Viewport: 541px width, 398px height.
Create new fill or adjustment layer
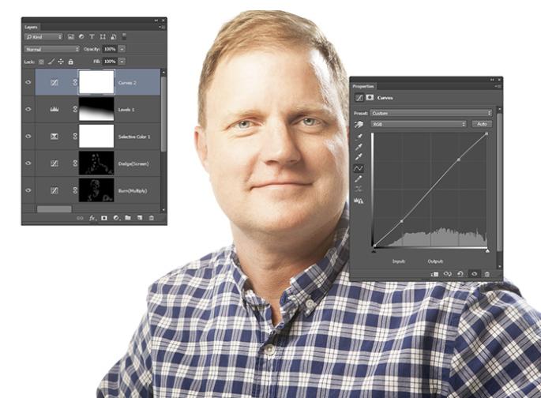pos(116,218)
